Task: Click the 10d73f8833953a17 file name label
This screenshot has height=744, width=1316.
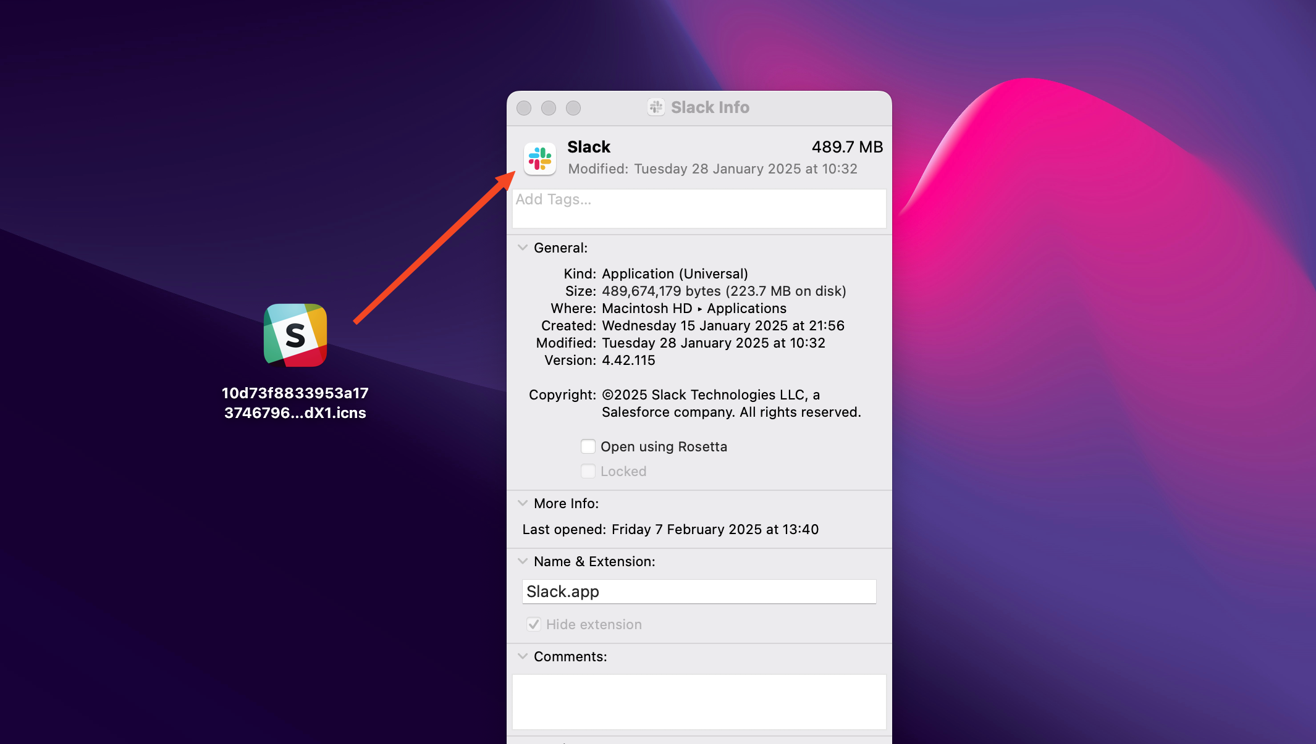Action: pos(295,403)
